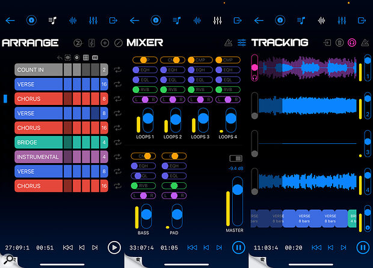Delete recording with trash icon in Tracking header
This screenshot has width=373, height=268.
(x=339, y=43)
